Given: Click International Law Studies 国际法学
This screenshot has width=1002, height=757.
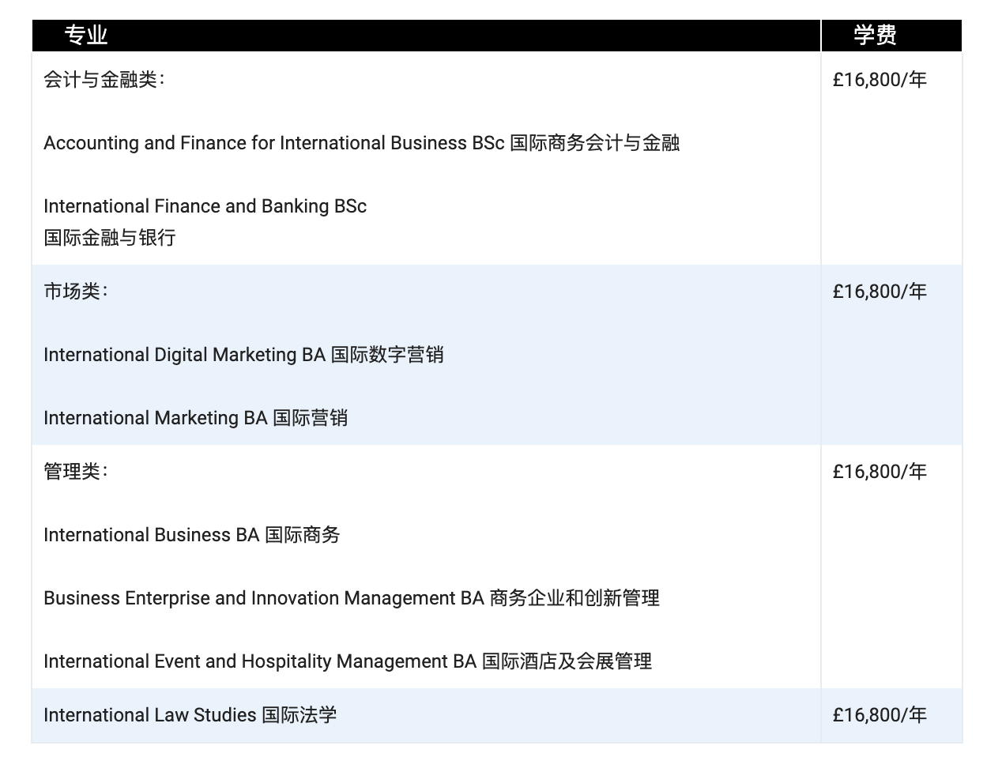Looking at the screenshot, I should [190, 715].
